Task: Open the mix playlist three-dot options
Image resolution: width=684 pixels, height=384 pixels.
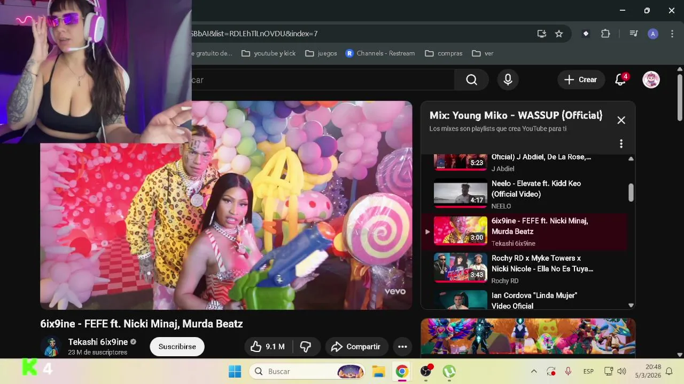Action: click(x=621, y=143)
